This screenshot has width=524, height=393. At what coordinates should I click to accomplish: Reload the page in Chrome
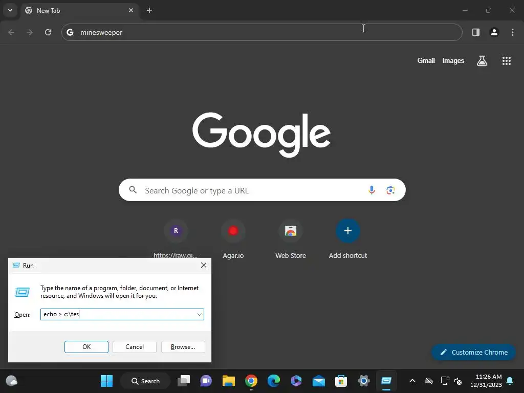pyautogui.click(x=48, y=32)
